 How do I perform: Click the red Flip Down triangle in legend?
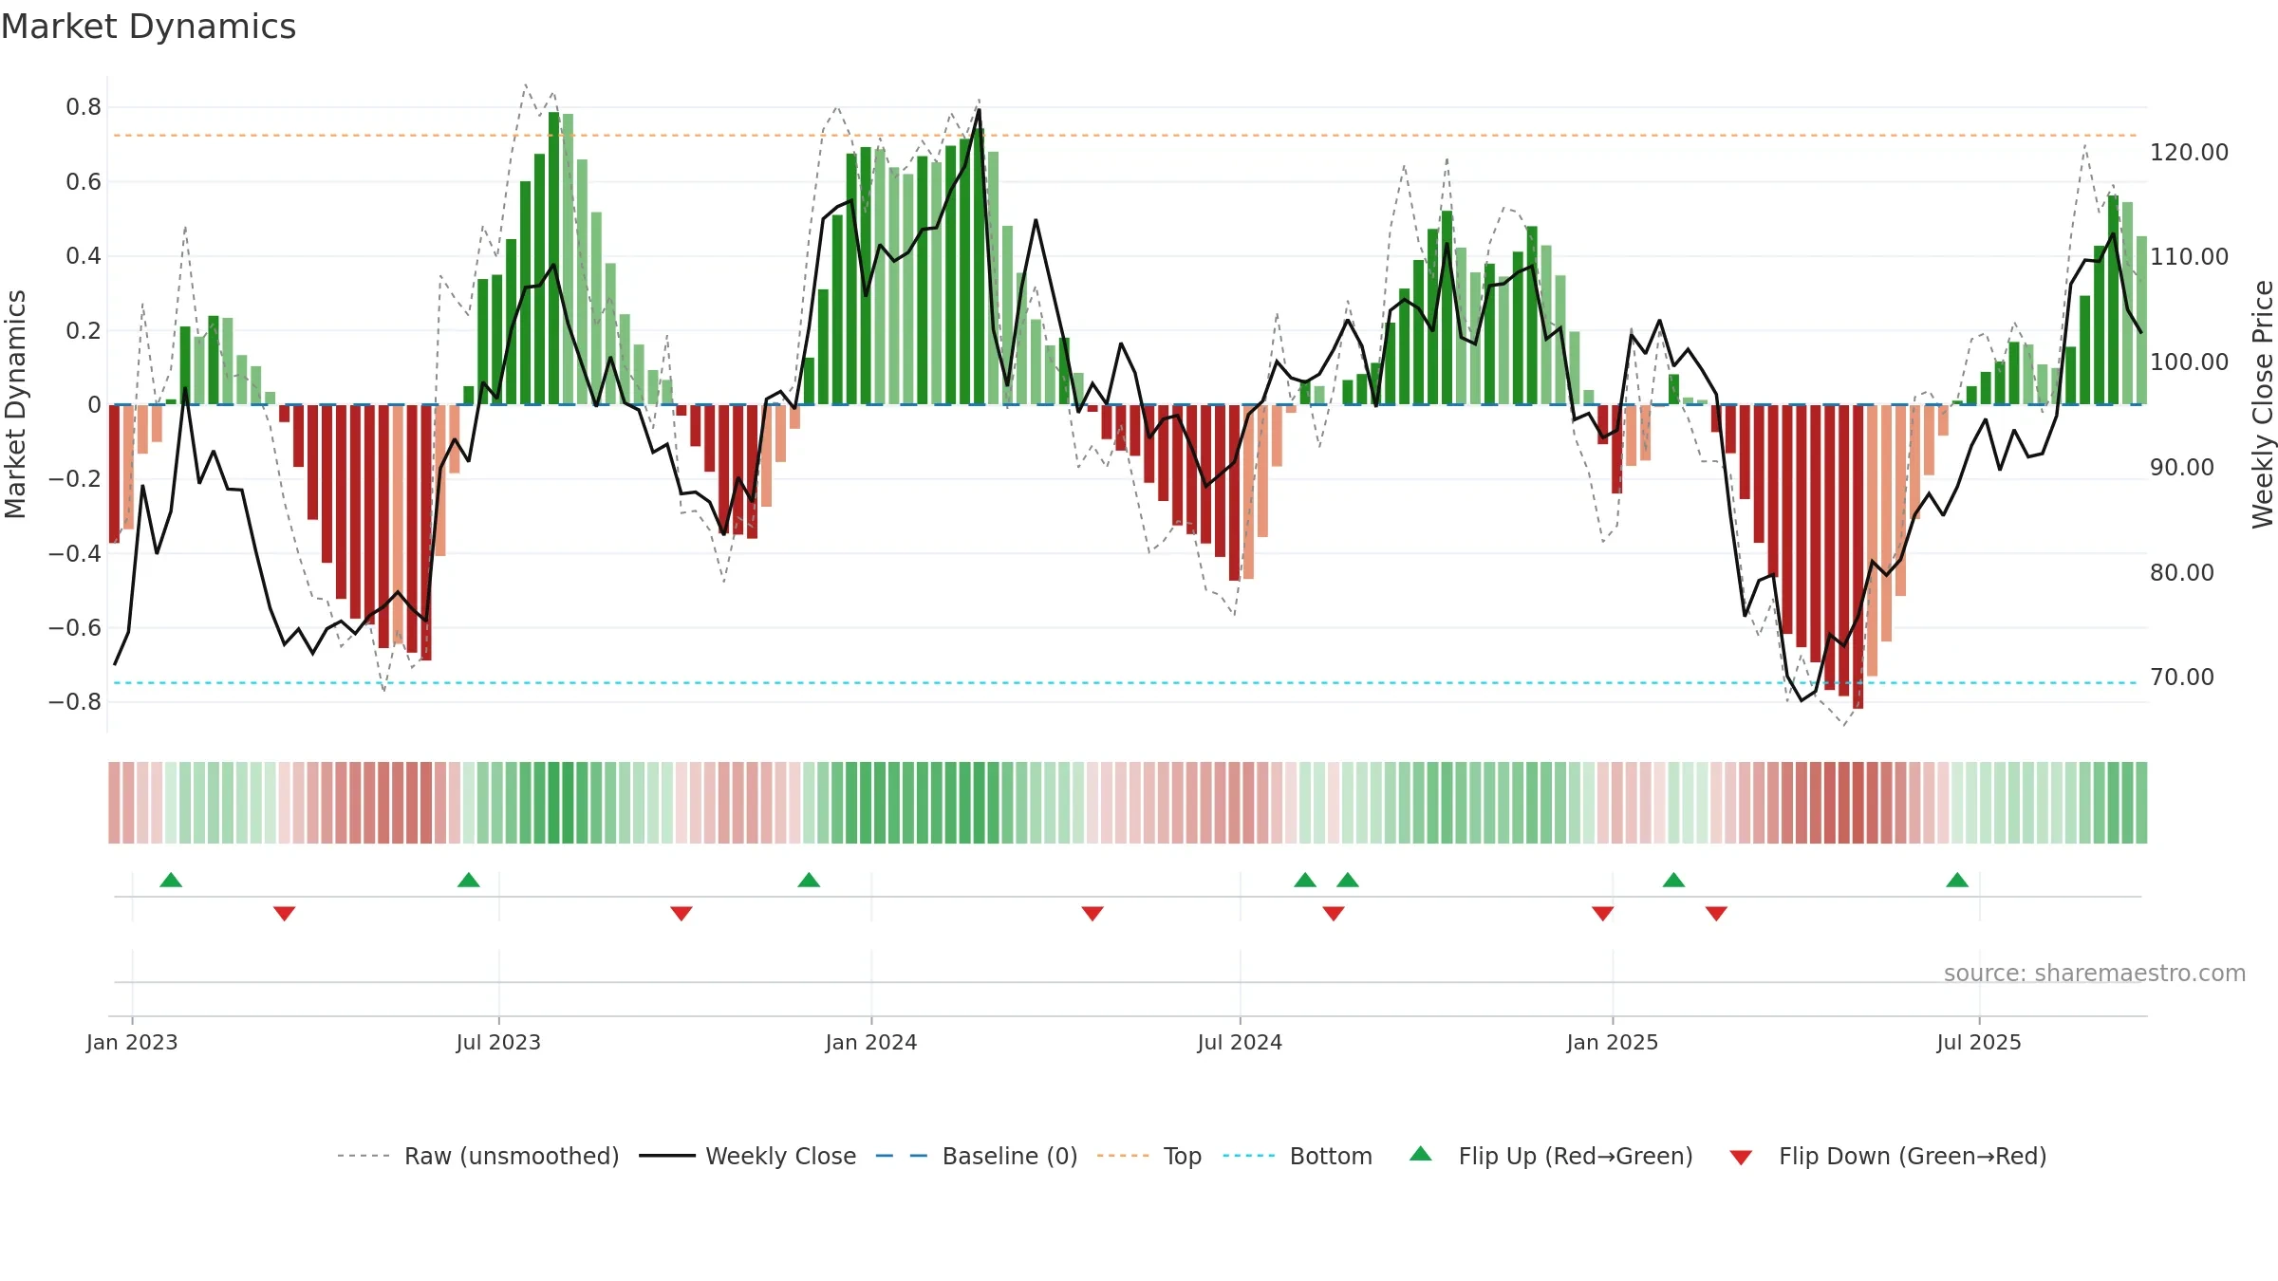[x=1741, y=1158]
